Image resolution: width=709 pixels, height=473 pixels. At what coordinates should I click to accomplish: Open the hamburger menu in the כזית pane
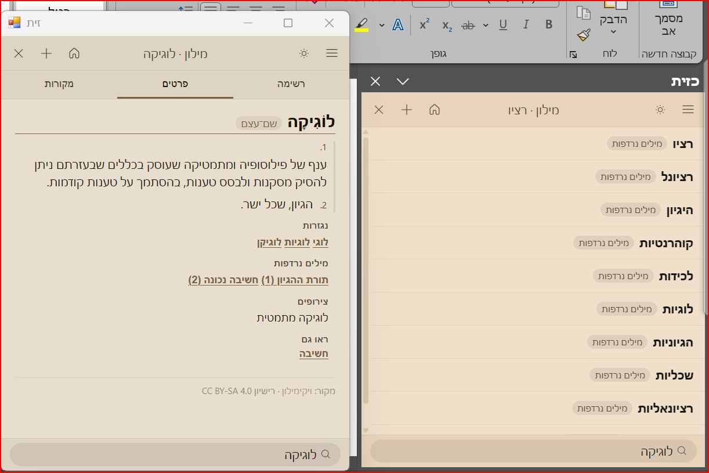688,110
